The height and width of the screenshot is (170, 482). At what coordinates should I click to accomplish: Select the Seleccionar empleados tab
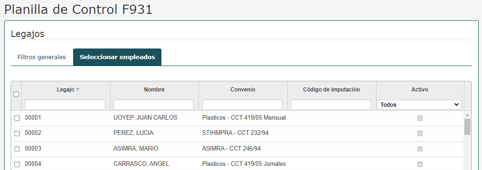coord(117,57)
